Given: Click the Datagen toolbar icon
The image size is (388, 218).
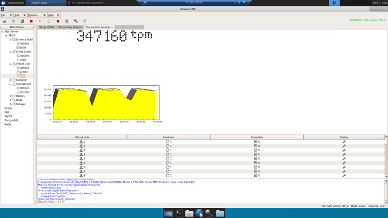Looking at the screenshot, I should pyautogui.click(x=84, y=21).
